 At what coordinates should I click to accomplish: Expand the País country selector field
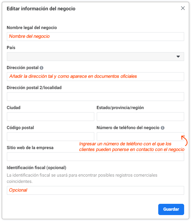pyautogui.click(x=95, y=57)
